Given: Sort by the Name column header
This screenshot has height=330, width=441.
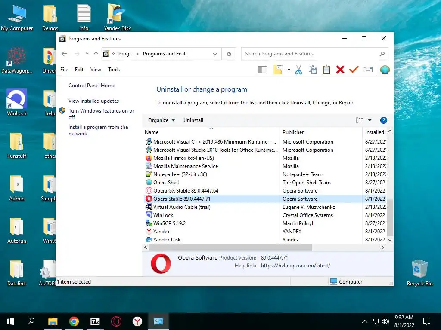Looking at the screenshot, I should (211, 132).
